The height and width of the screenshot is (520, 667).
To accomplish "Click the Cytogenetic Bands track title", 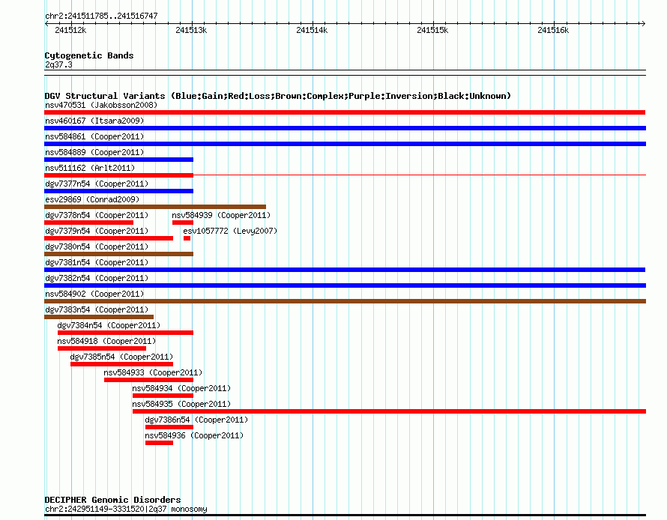I will coord(89,55).
